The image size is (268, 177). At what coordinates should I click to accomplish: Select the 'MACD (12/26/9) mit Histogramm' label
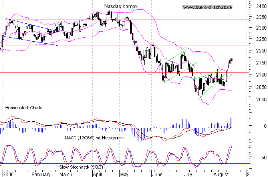tap(94, 138)
